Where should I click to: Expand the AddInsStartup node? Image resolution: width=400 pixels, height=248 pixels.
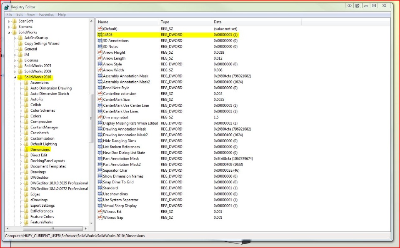[15, 38]
